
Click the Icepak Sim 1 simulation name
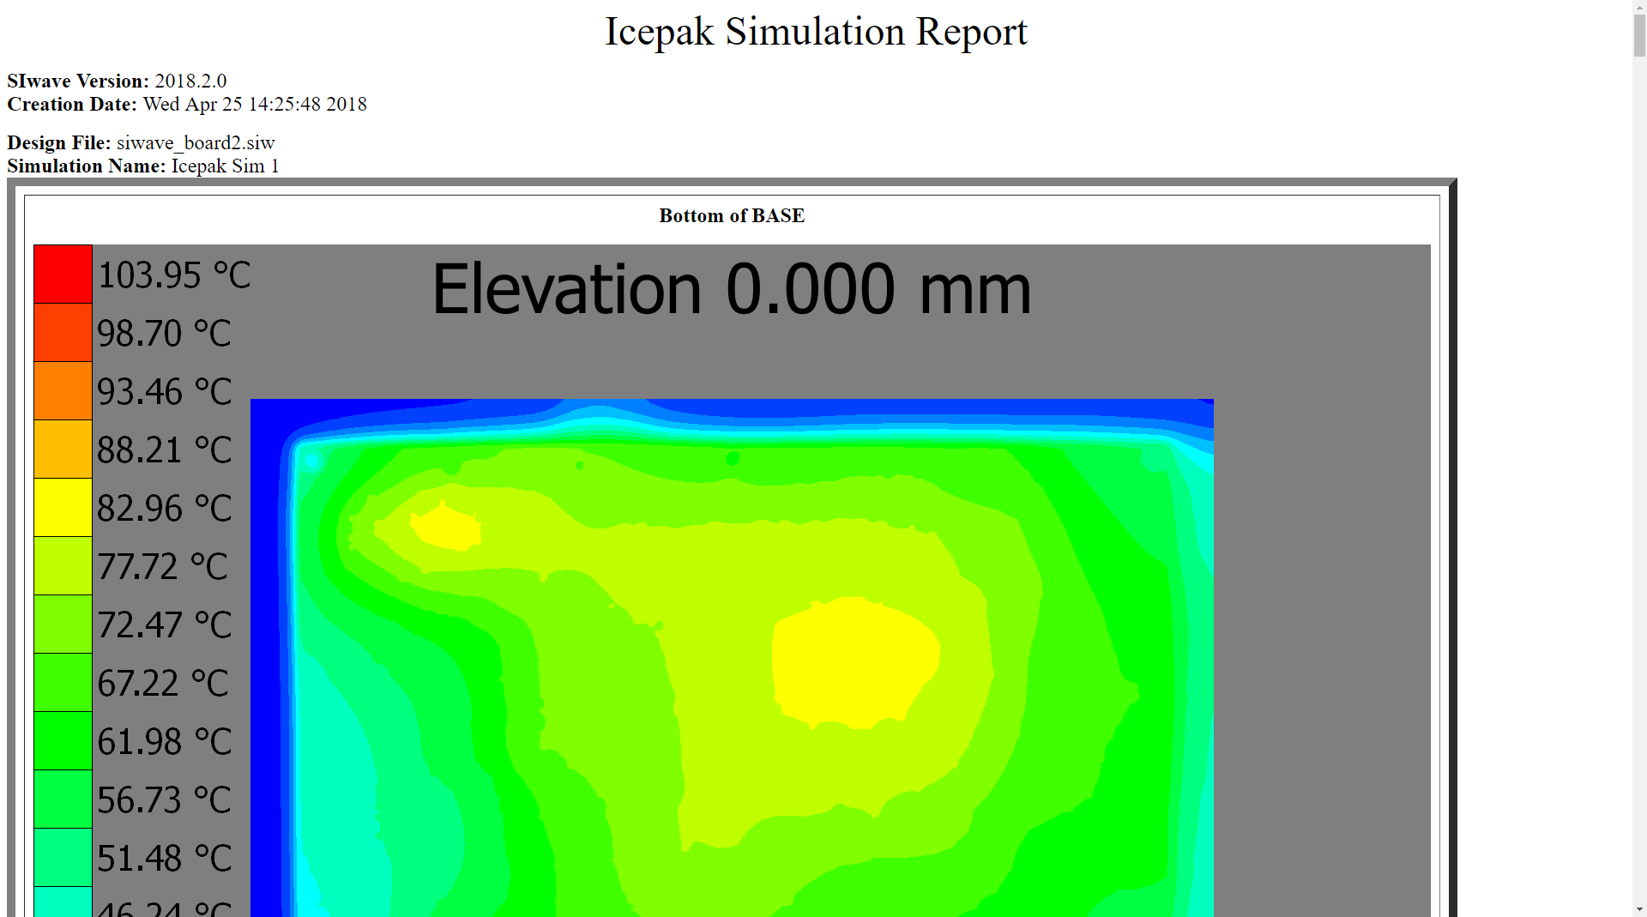[x=224, y=166]
